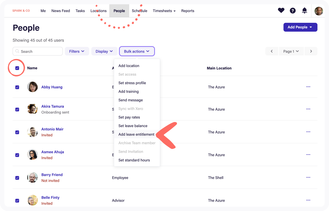Screen dimensions: 329x211
Task: Uncheck Abby Huang's row checkbox
Action: coord(17,87)
